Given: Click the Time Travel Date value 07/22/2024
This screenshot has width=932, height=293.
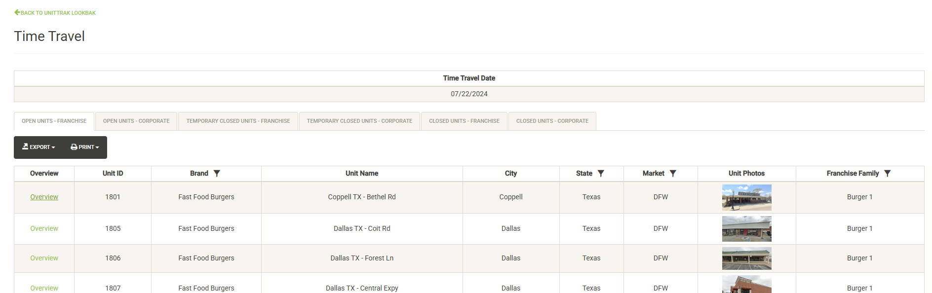Looking at the screenshot, I should click(469, 94).
